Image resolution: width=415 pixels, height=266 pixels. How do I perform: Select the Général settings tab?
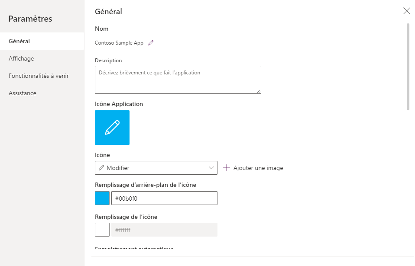point(42,41)
